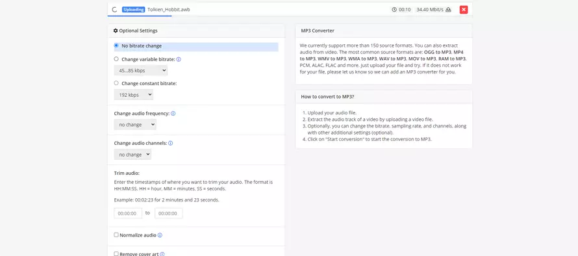Open the 192 kbps constant bitrate dropdown
The image size is (578, 256).
[133, 95]
